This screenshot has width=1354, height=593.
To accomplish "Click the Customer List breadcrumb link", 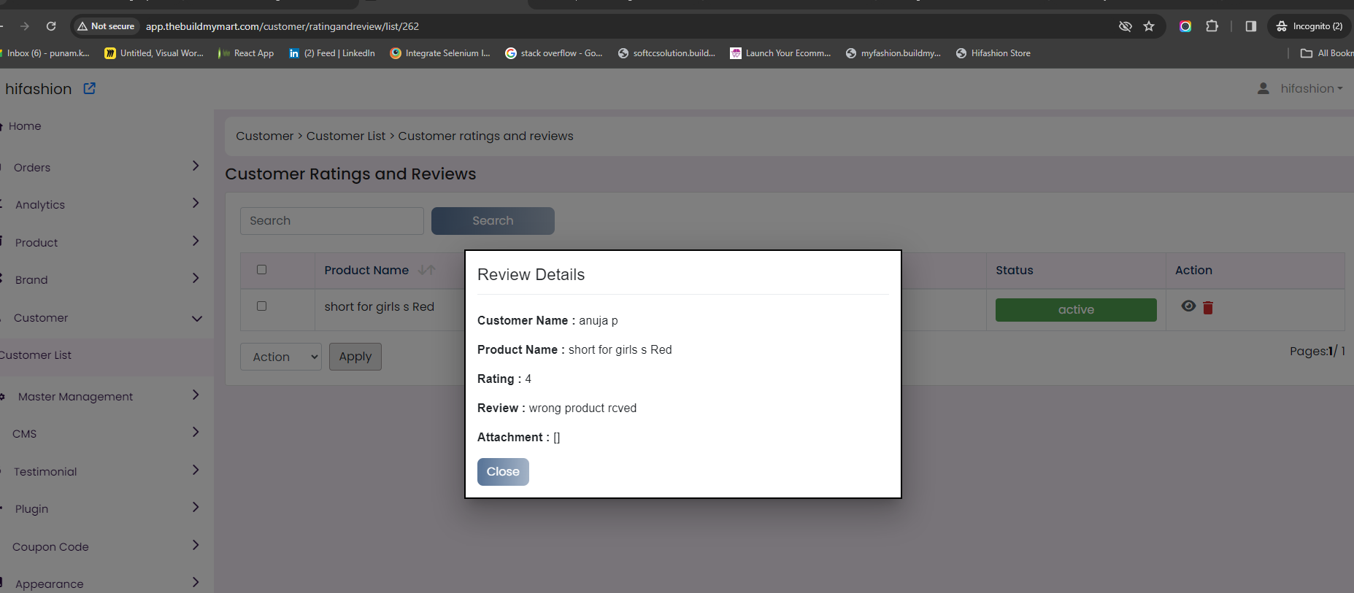I will pyautogui.click(x=346, y=136).
